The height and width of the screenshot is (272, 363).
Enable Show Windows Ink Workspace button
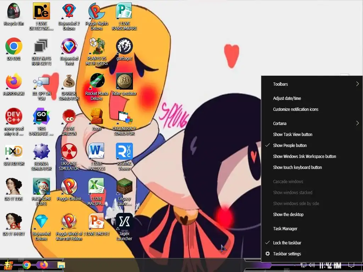click(x=312, y=156)
